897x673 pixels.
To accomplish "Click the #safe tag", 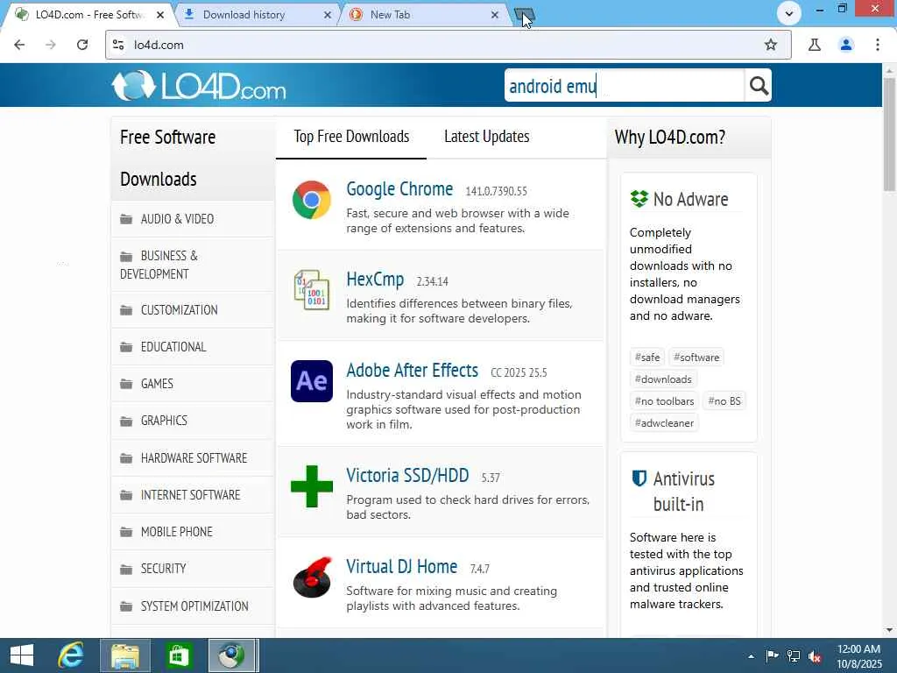I will pos(647,358).
